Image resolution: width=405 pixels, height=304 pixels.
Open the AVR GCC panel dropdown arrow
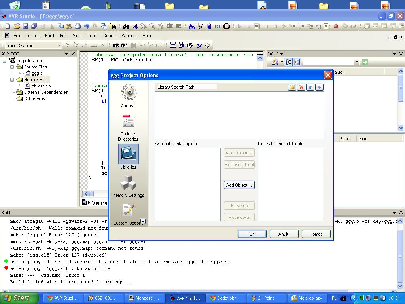point(66,54)
